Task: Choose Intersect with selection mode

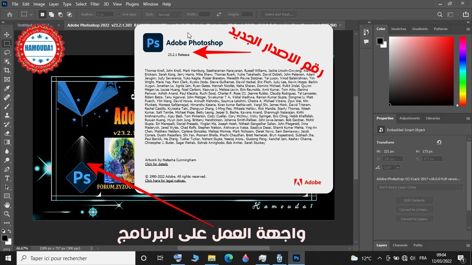Action: (69, 14)
